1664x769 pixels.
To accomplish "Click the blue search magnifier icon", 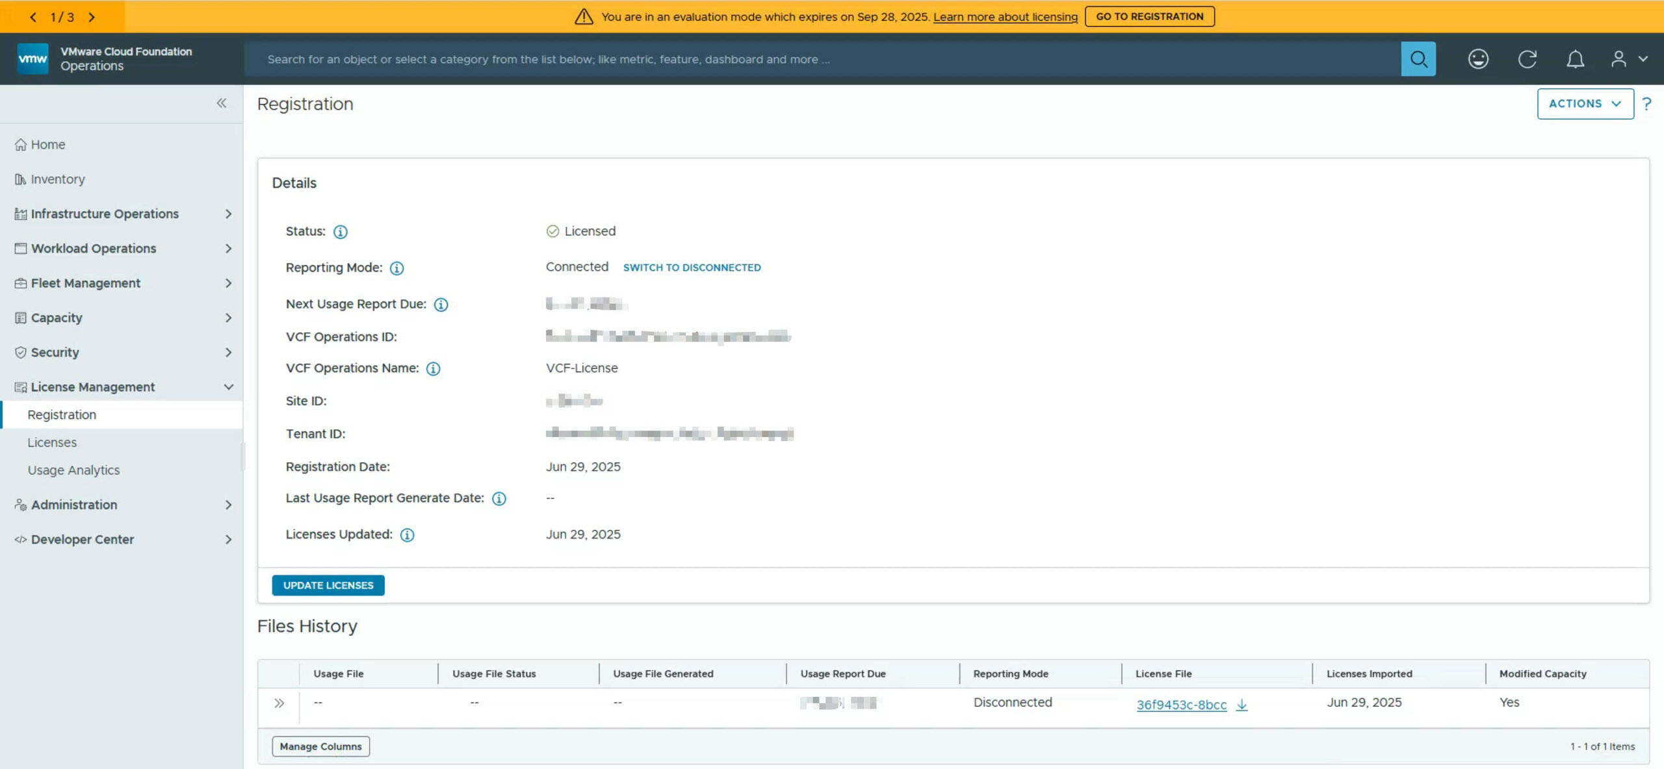I will click(x=1418, y=59).
